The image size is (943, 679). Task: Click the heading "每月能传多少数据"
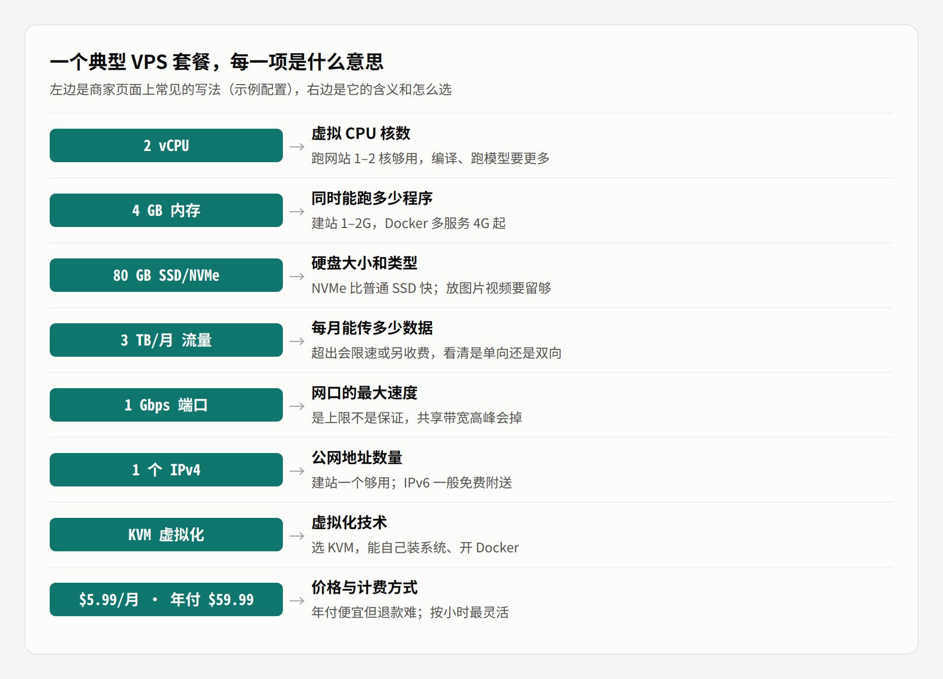[x=372, y=328]
